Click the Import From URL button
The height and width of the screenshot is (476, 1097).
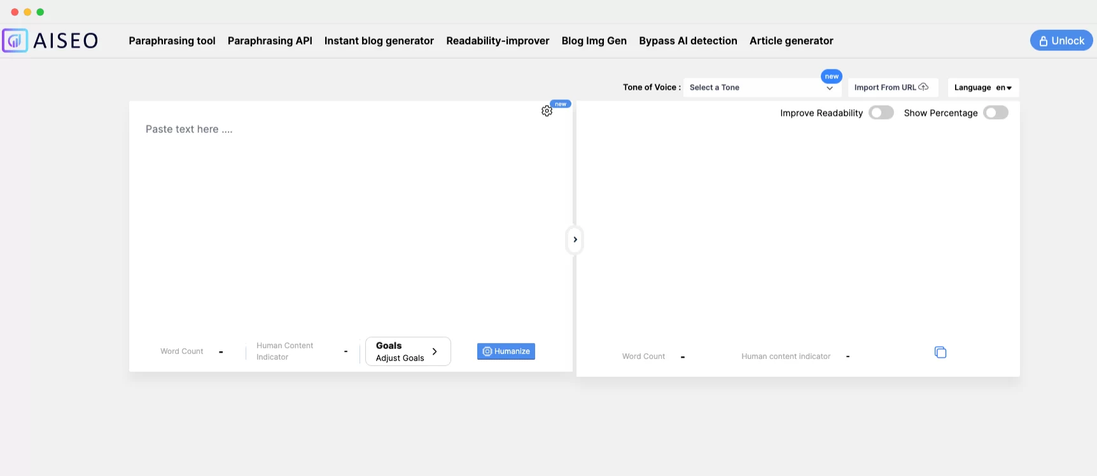click(x=893, y=88)
